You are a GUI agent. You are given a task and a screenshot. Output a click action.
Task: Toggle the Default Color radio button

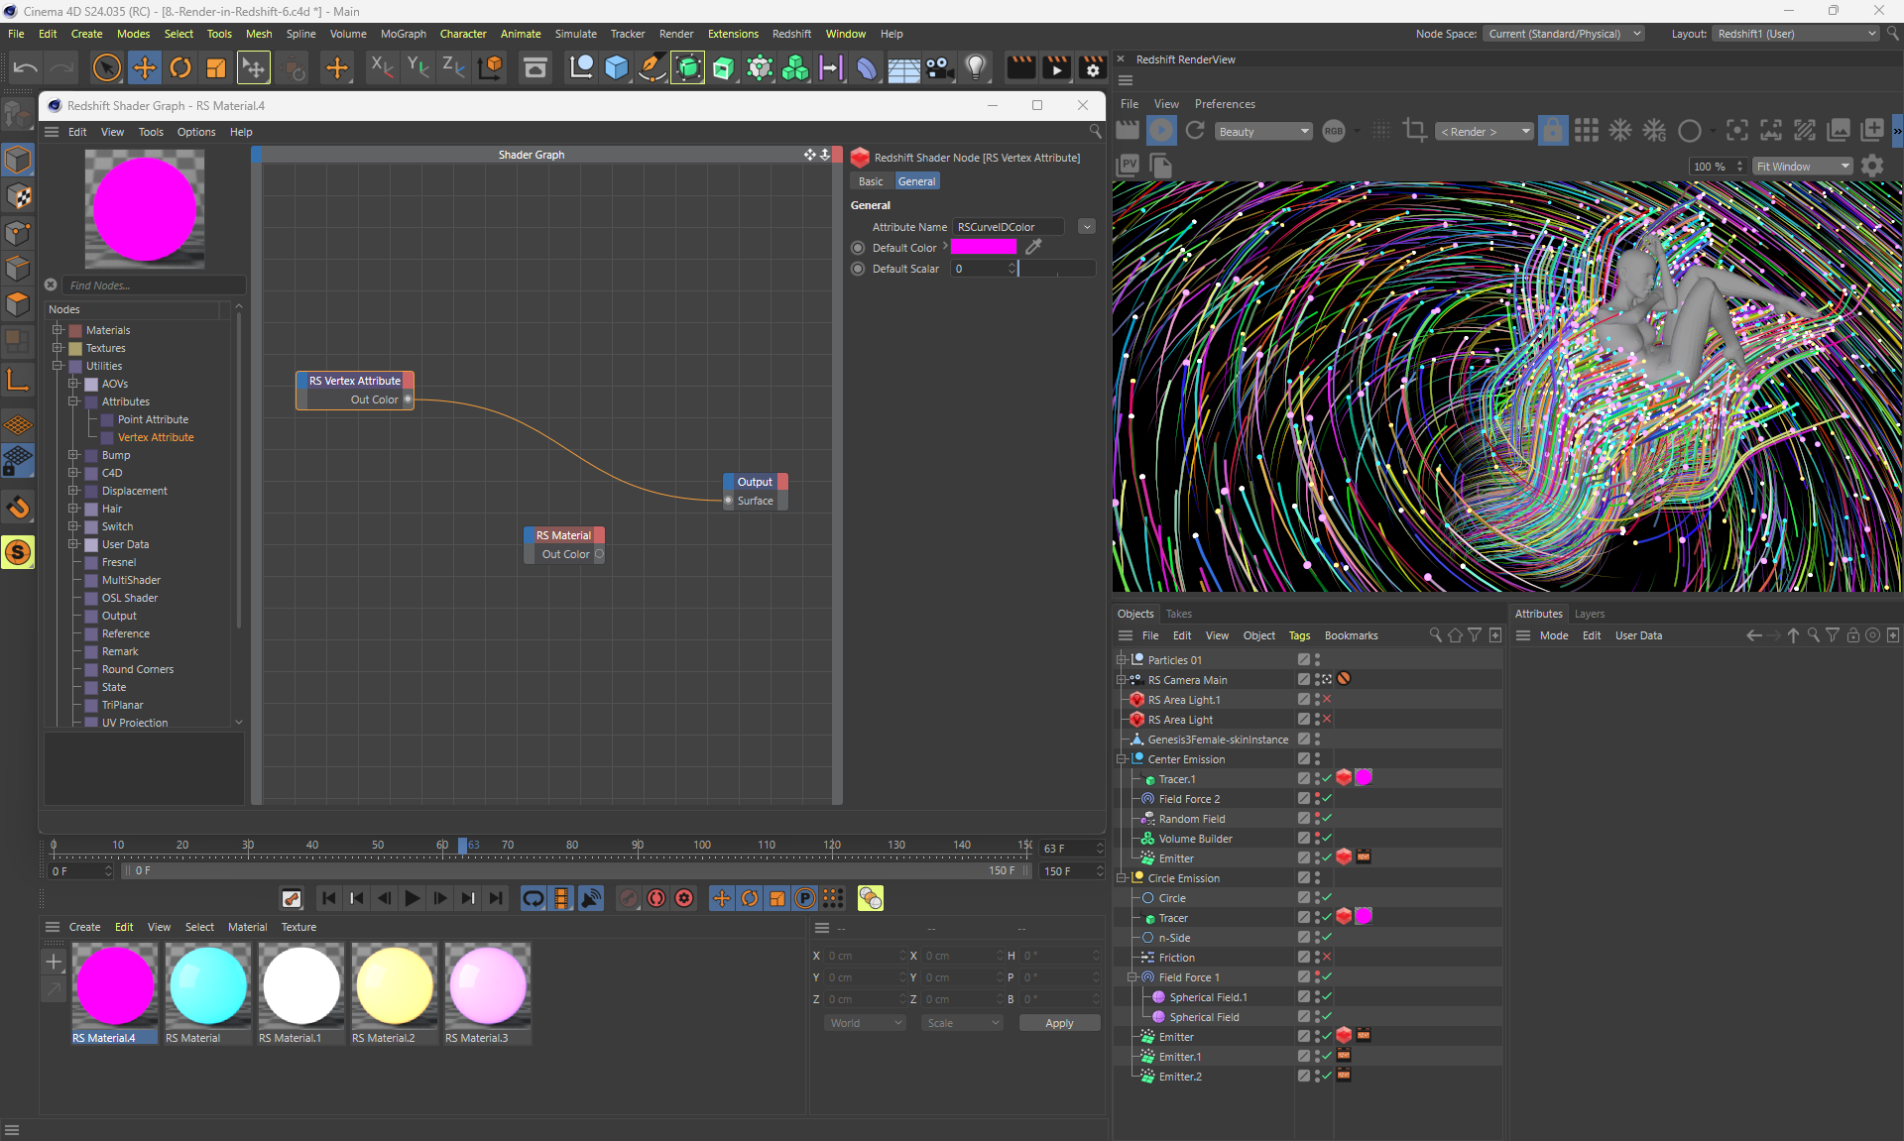[x=858, y=248]
